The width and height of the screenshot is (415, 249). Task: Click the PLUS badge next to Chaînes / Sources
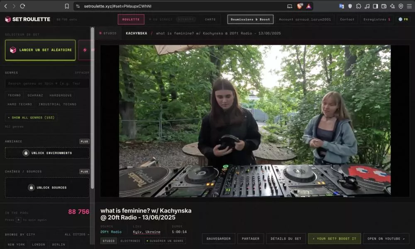click(84, 172)
